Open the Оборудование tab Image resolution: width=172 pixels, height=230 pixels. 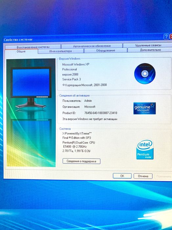[106, 50]
